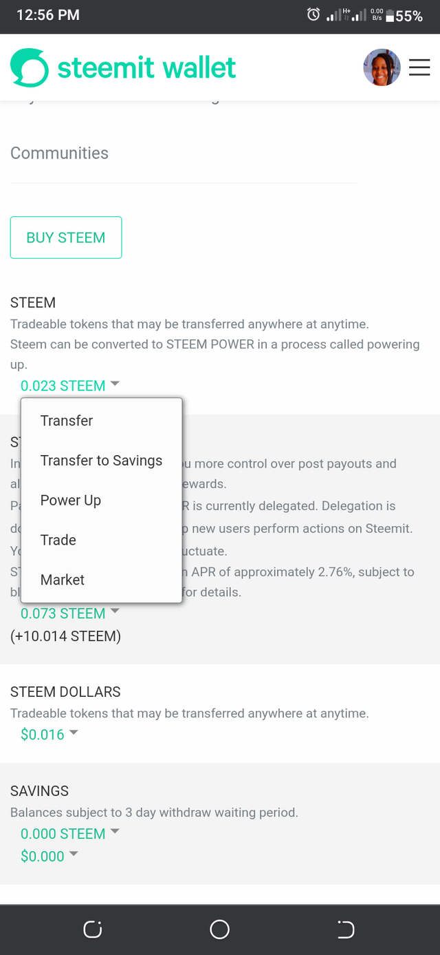Choose Trade from the menu
The height and width of the screenshot is (955, 440).
[58, 540]
